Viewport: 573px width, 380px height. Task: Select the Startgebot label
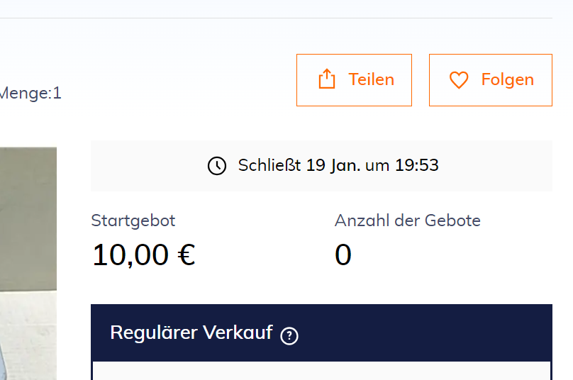pyautogui.click(x=133, y=221)
